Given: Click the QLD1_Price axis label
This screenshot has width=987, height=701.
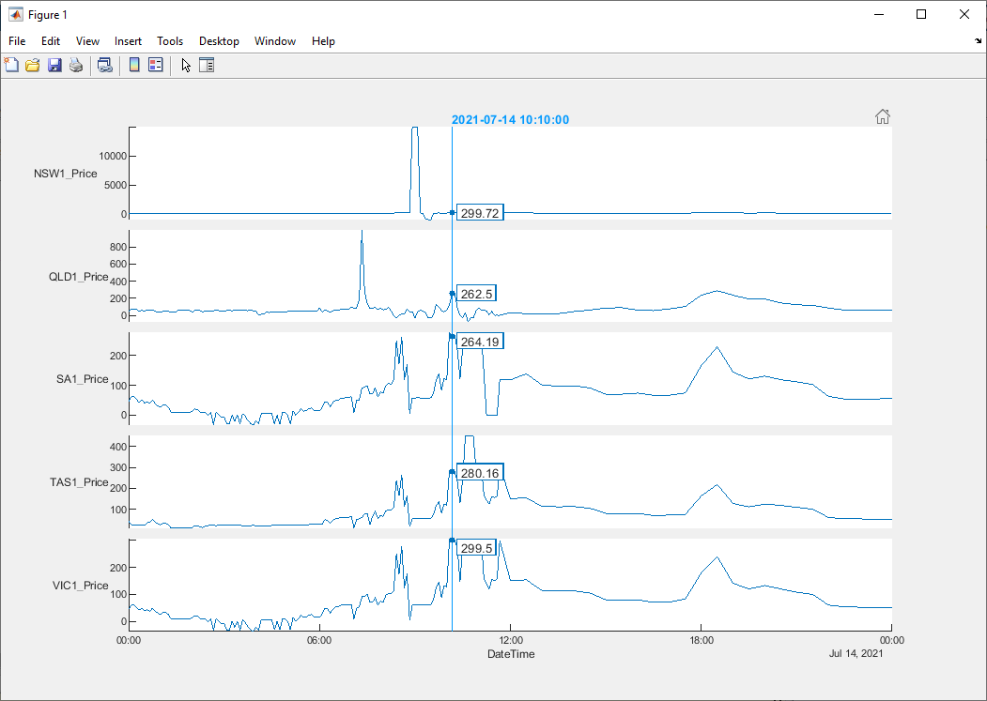Looking at the screenshot, I should (x=79, y=277).
